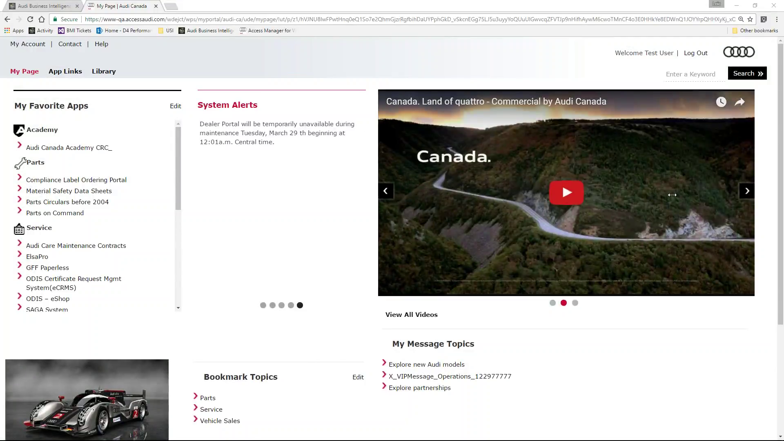
Task: Log Out of the portal
Action: pyautogui.click(x=696, y=53)
